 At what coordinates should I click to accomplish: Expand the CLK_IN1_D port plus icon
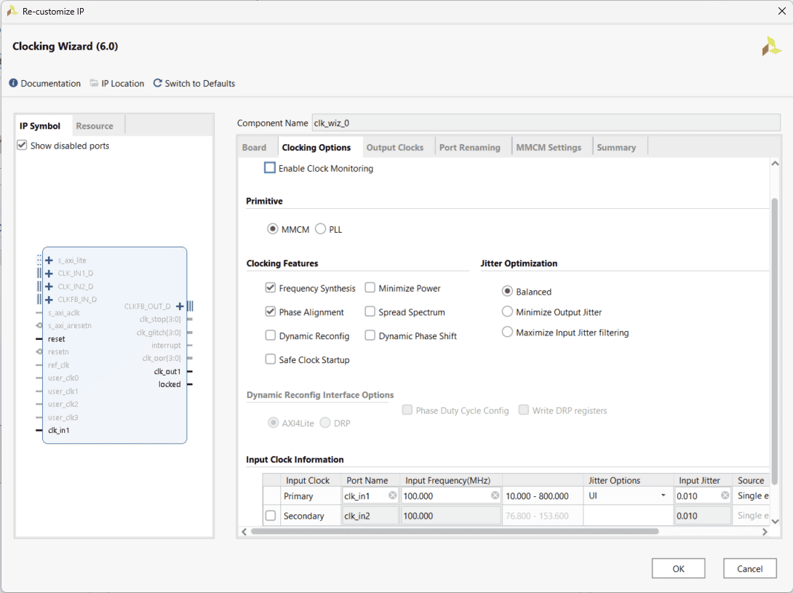[49, 274]
